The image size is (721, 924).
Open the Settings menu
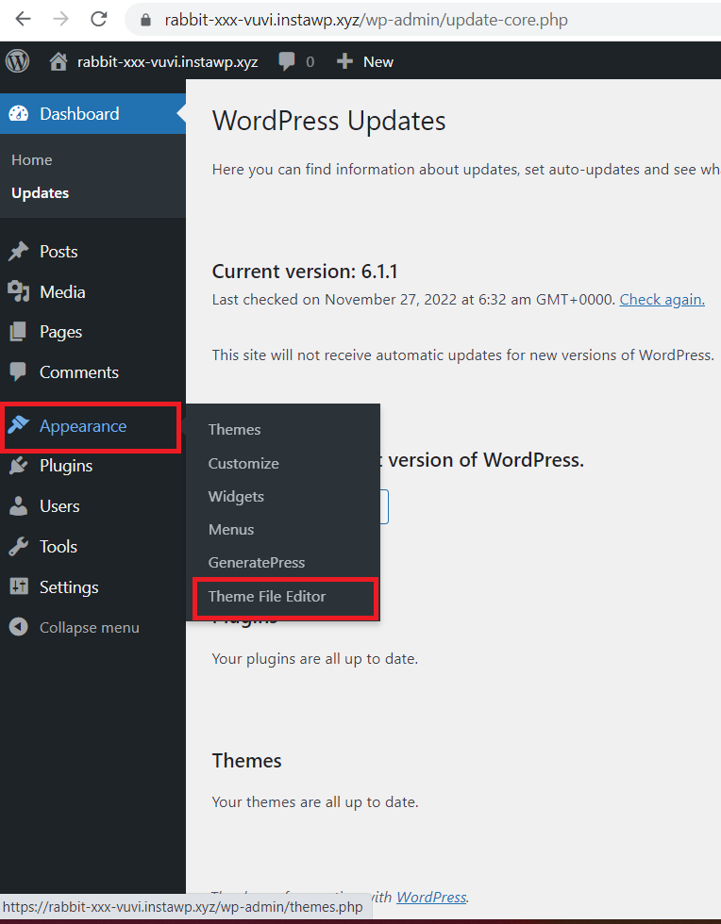point(69,586)
